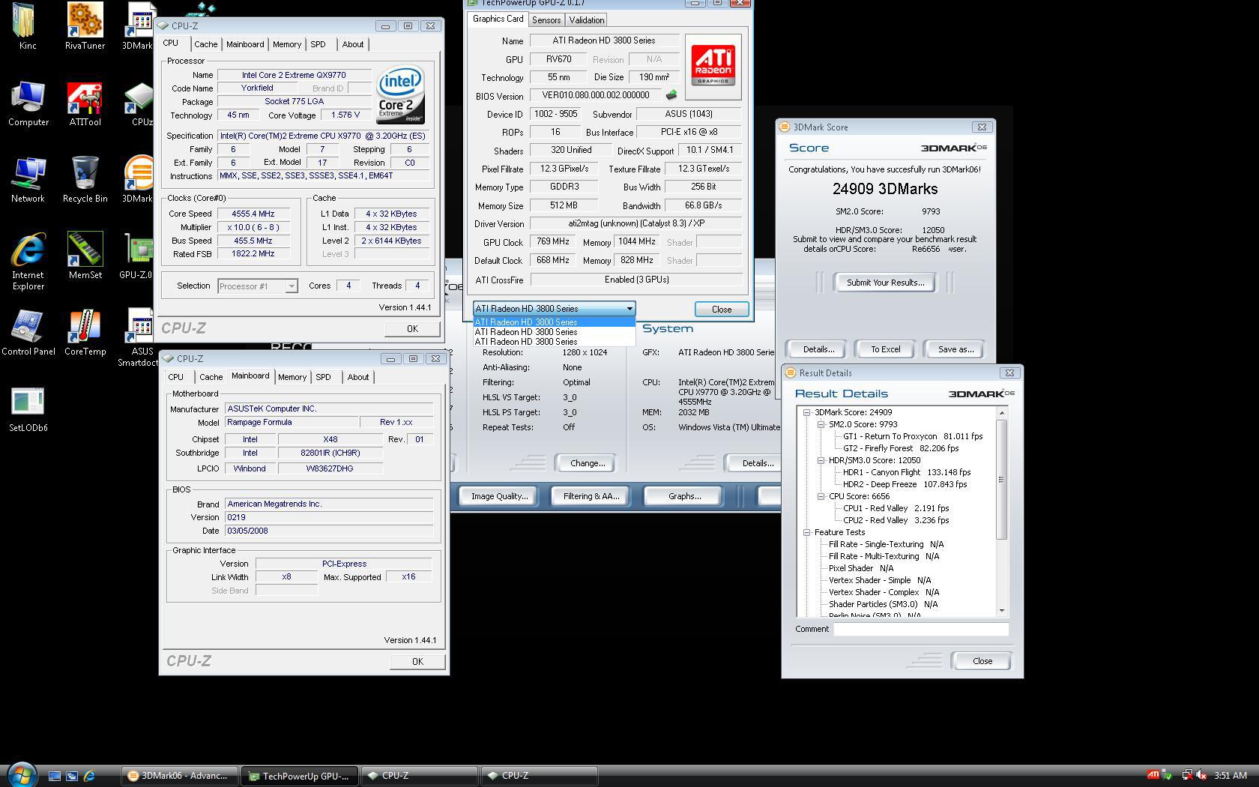The image size is (1259, 787).
Task: Click the Comment input field
Action: click(921, 630)
